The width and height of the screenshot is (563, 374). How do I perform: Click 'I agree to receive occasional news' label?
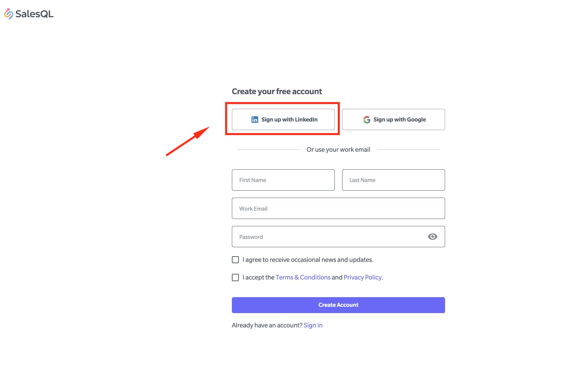tap(308, 260)
